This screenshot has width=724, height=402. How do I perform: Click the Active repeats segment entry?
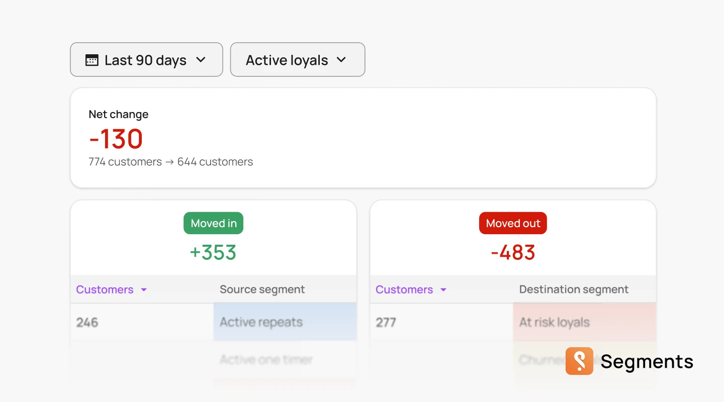click(x=260, y=322)
